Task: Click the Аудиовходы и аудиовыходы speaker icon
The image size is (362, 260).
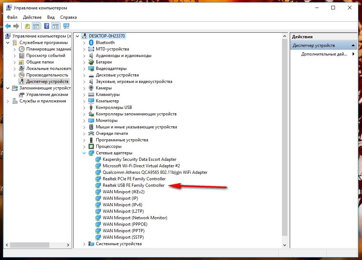Action: click(91, 56)
